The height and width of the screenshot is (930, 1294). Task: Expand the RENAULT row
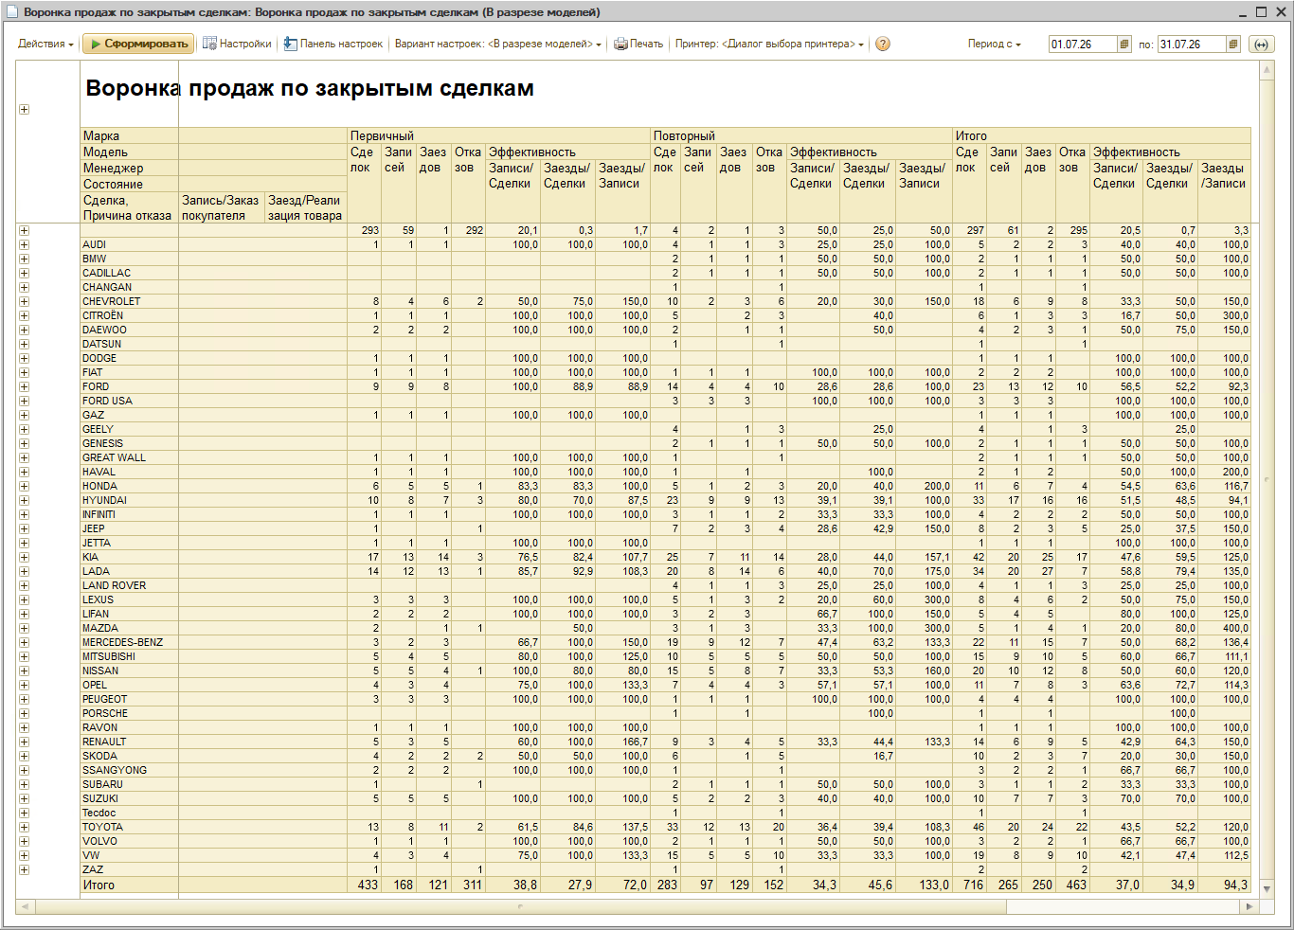[24, 742]
